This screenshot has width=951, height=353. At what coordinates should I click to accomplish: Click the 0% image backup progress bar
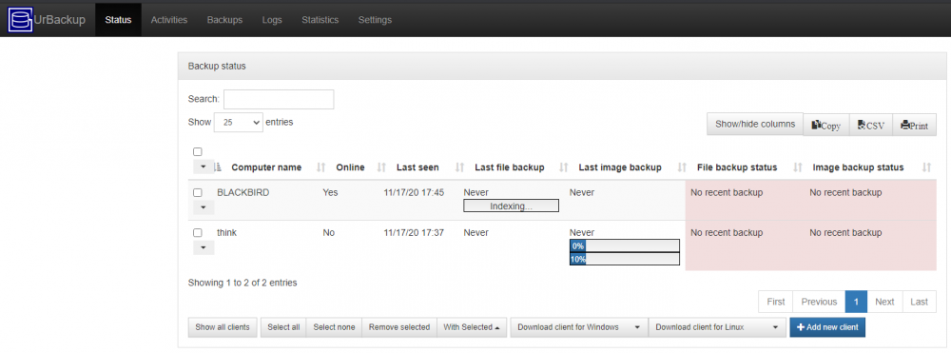pyautogui.click(x=624, y=245)
